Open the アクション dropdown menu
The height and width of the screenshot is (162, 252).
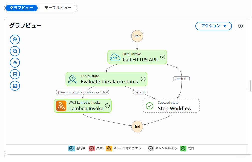(213, 26)
